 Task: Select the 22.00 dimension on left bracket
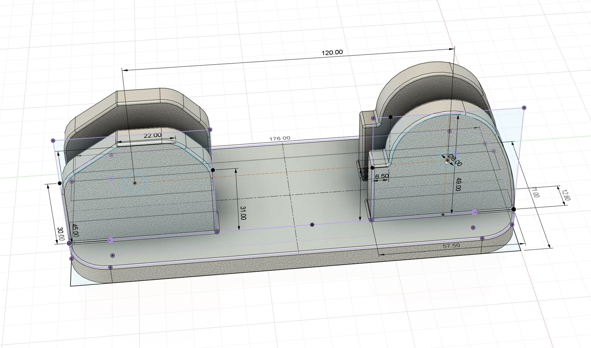coord(152,136)
